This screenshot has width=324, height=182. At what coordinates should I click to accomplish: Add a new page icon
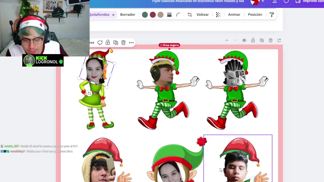(x=279, y=40)
